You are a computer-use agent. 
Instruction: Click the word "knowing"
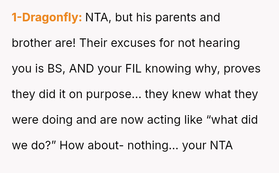pos(168,69)
